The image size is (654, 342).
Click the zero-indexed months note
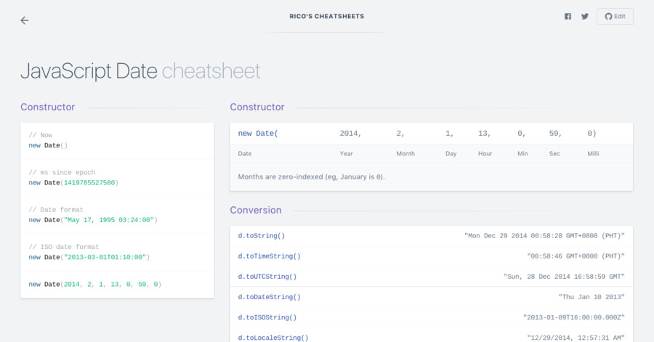tap(311, 176)
